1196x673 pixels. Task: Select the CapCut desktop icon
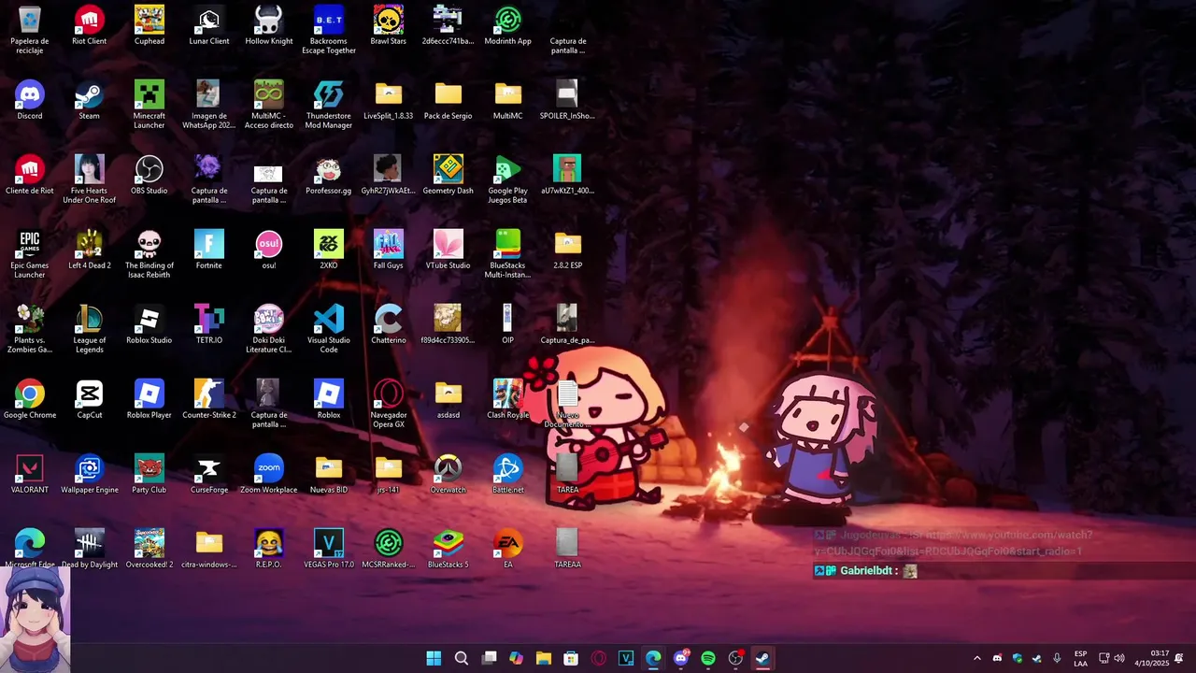click(90, 399)
